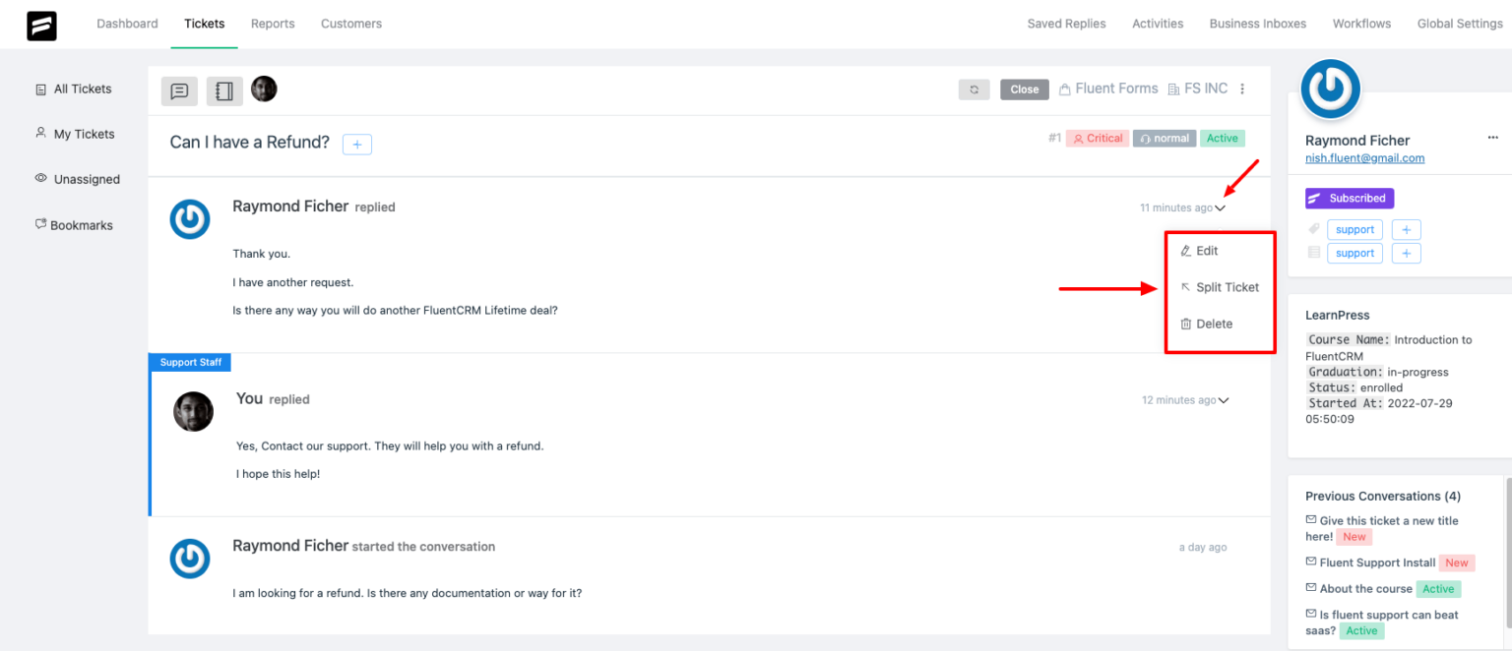Toggle the Critical priority badge
1512x651 pixels.
pyautogui.click(x=1097, y=138)
